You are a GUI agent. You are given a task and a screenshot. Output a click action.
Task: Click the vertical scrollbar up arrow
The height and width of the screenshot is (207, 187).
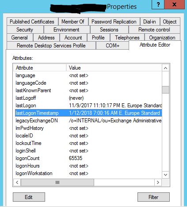[x=165, y=68]
